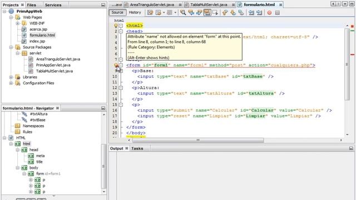Collapse the Web Pages folder

pos(11,17)
